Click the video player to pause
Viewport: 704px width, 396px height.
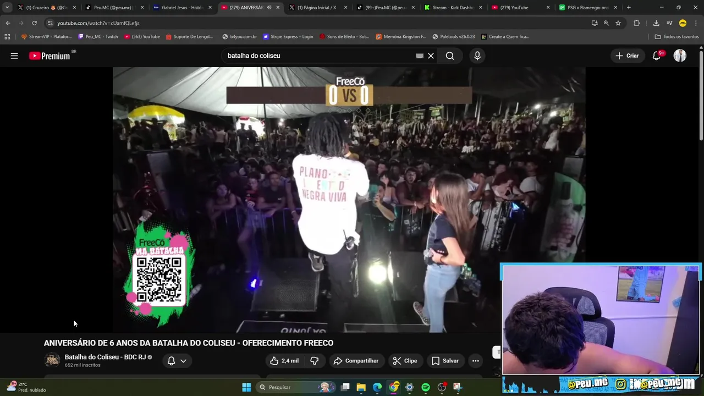349,200
